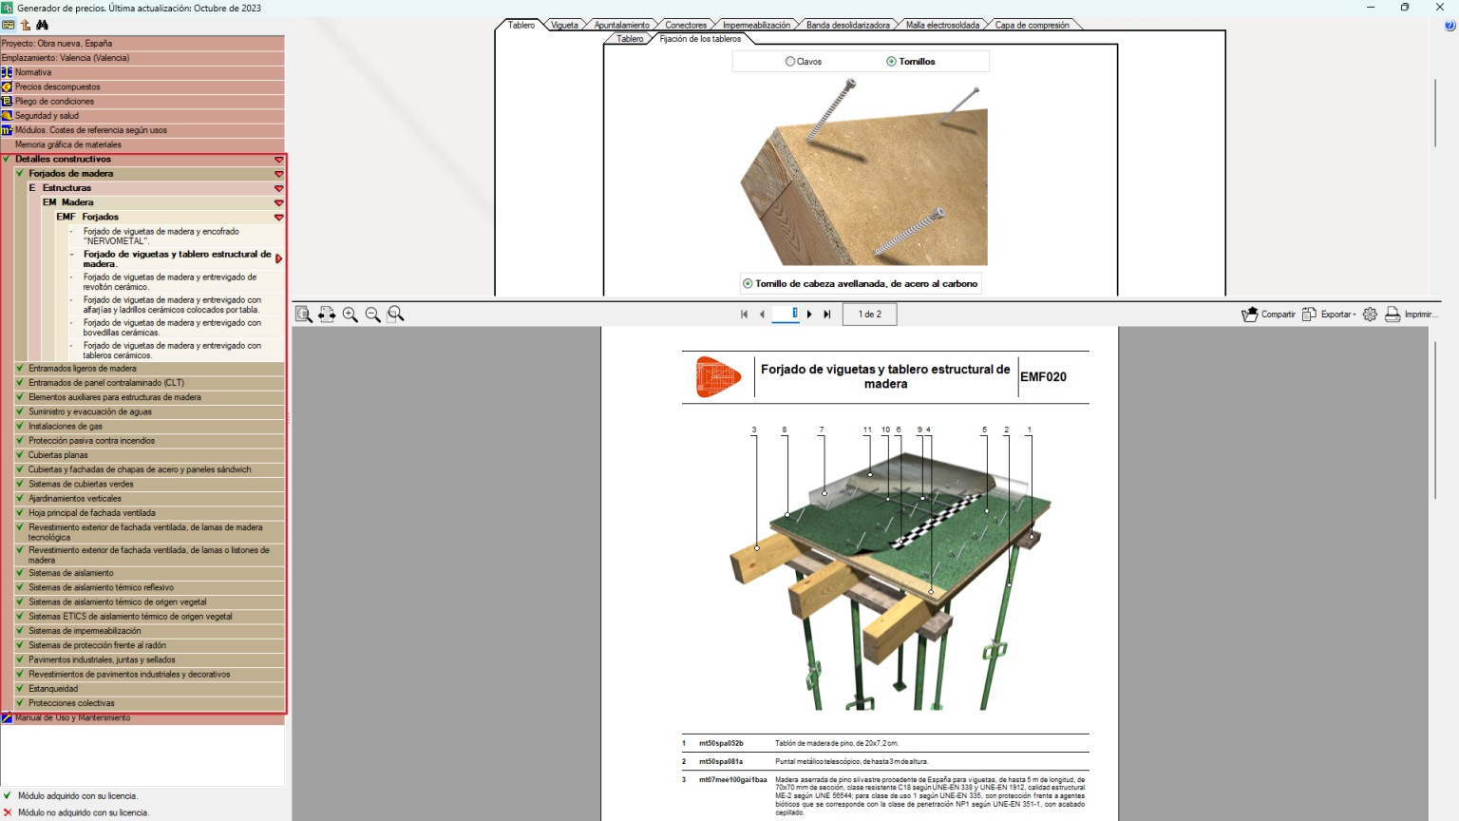This screenshot has height=821, width=1459.
Task: Click the zoom in magnifier icon
Action: pyautogui.click(x=351, y=315)
